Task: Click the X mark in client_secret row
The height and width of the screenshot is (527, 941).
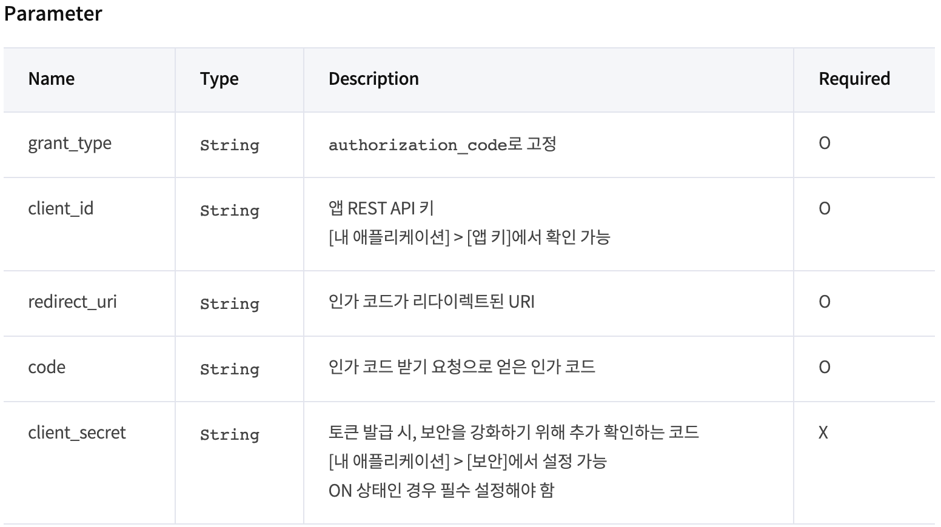Action: (x=823, y=433)
